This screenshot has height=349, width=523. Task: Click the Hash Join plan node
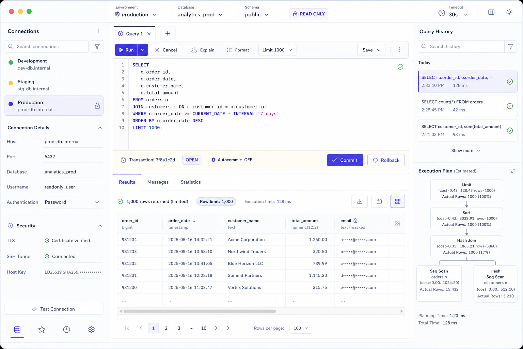pos(466,246)
